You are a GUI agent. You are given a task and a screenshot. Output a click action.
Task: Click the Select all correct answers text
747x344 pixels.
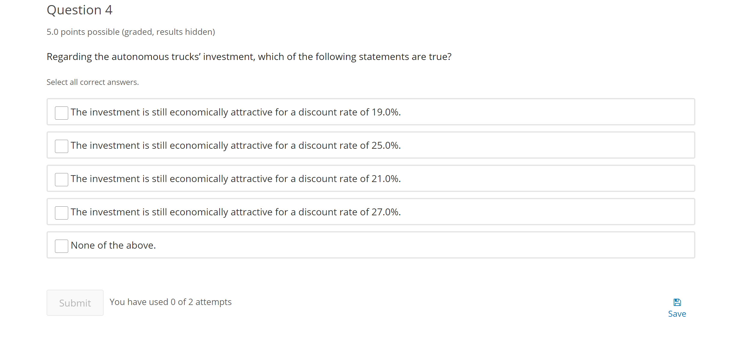point(93,82)
